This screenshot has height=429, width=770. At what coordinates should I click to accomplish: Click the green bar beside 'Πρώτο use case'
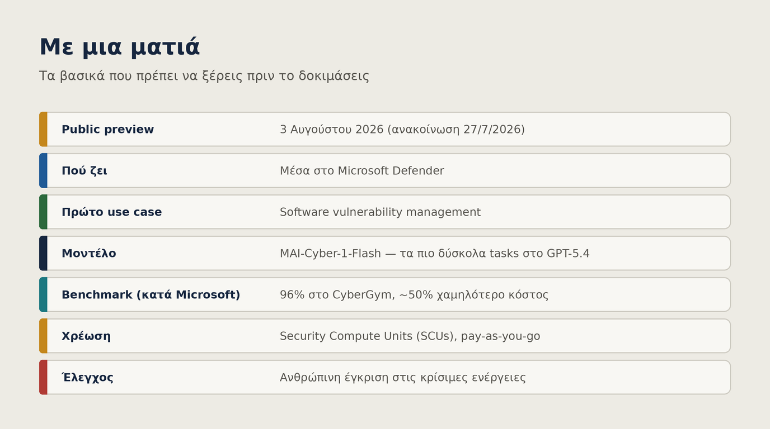43,212
